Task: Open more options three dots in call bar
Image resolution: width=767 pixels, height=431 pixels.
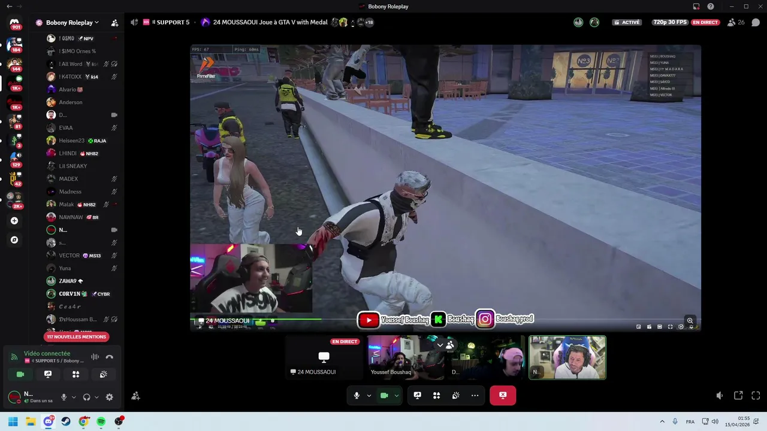Action: [475, 395]
